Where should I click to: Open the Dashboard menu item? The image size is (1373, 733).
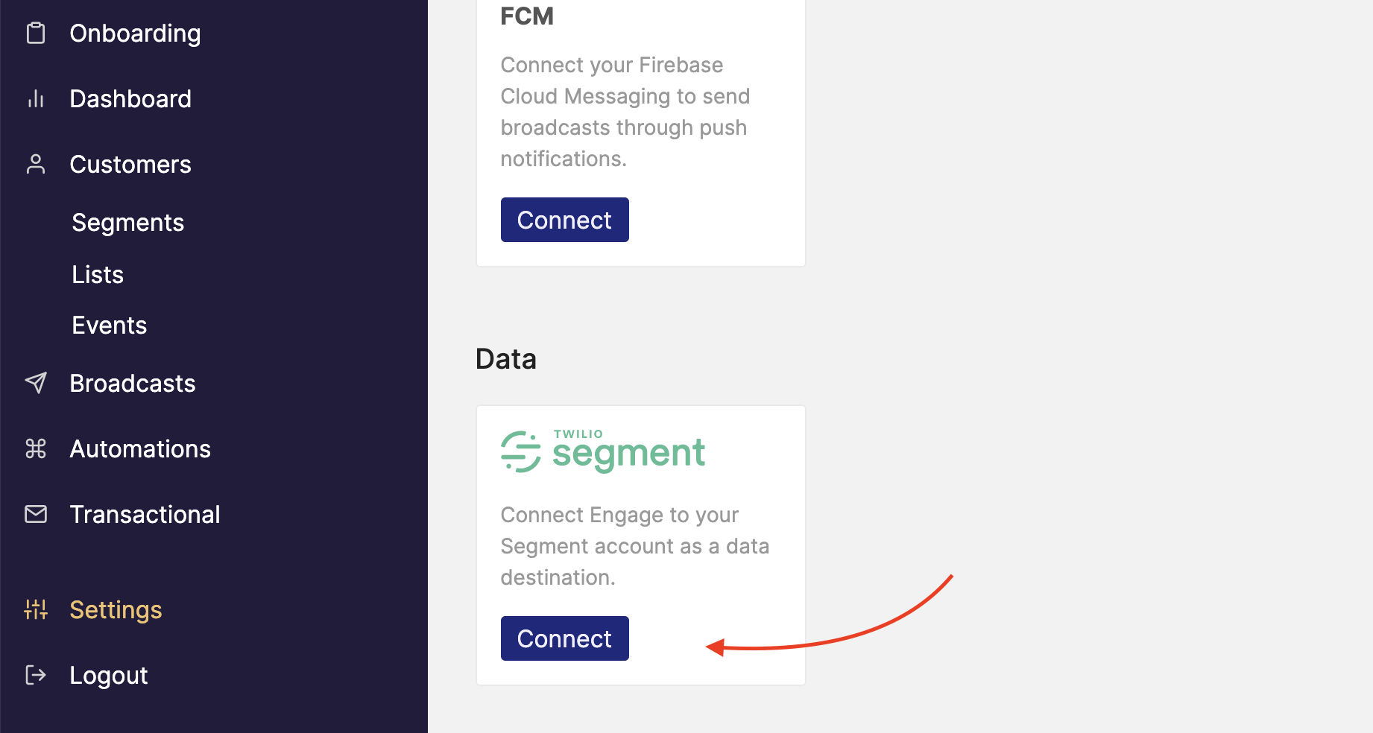coord(130,99)
